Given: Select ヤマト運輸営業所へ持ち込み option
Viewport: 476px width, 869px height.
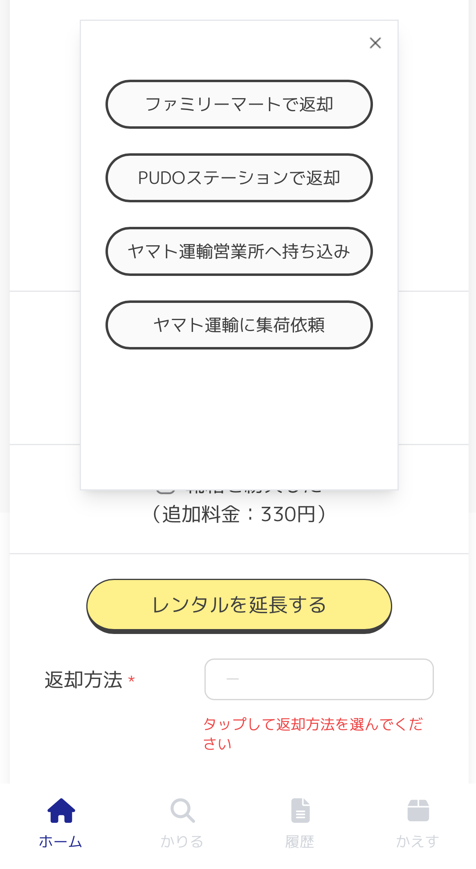Looking at the screenshot, I should tap(239, 251).
